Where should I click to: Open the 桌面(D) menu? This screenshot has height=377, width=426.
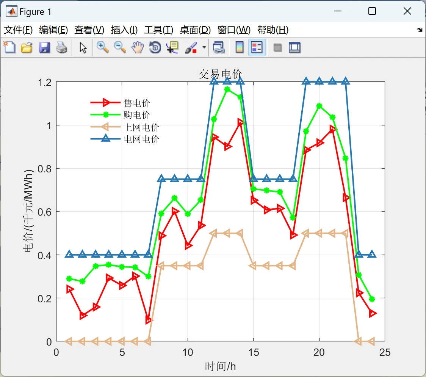(x=195, y=30)
